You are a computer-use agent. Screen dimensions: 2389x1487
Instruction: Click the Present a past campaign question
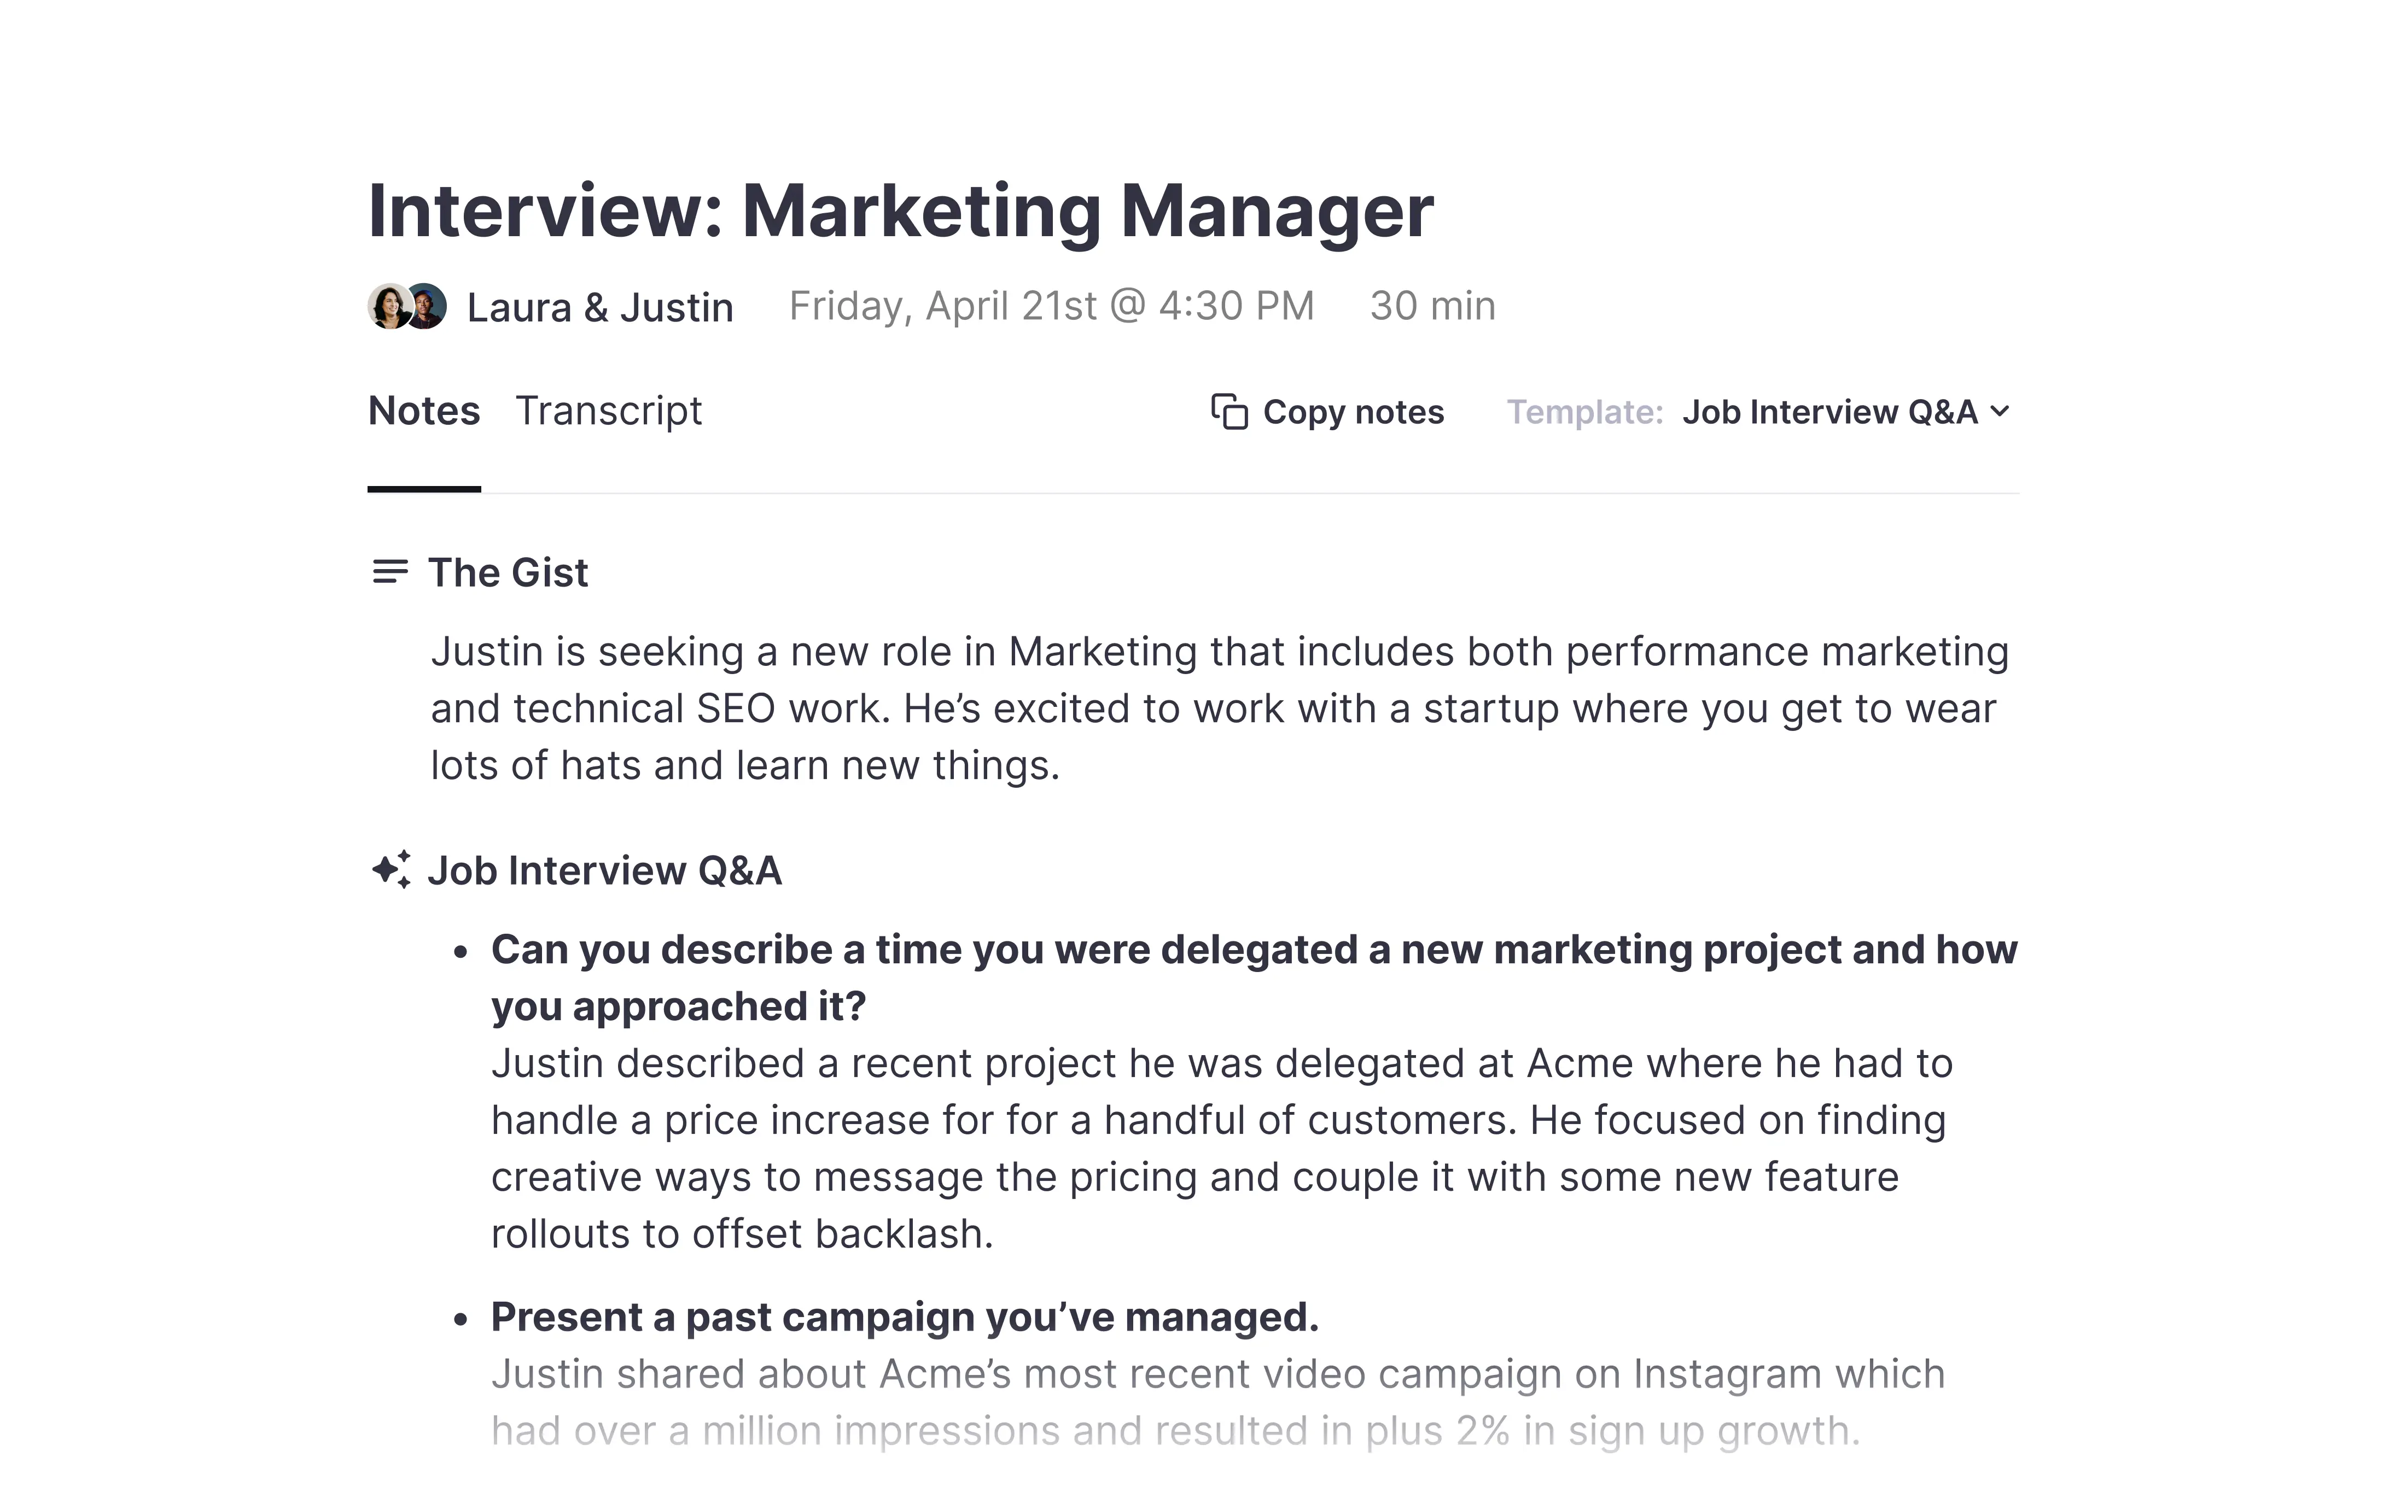click(x=904, y=1317)
